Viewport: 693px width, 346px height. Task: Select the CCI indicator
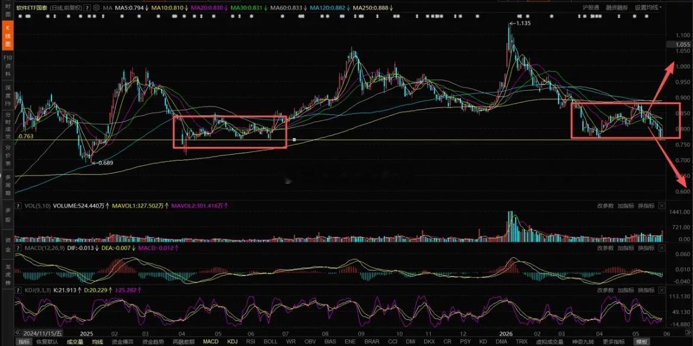point(393,342)
